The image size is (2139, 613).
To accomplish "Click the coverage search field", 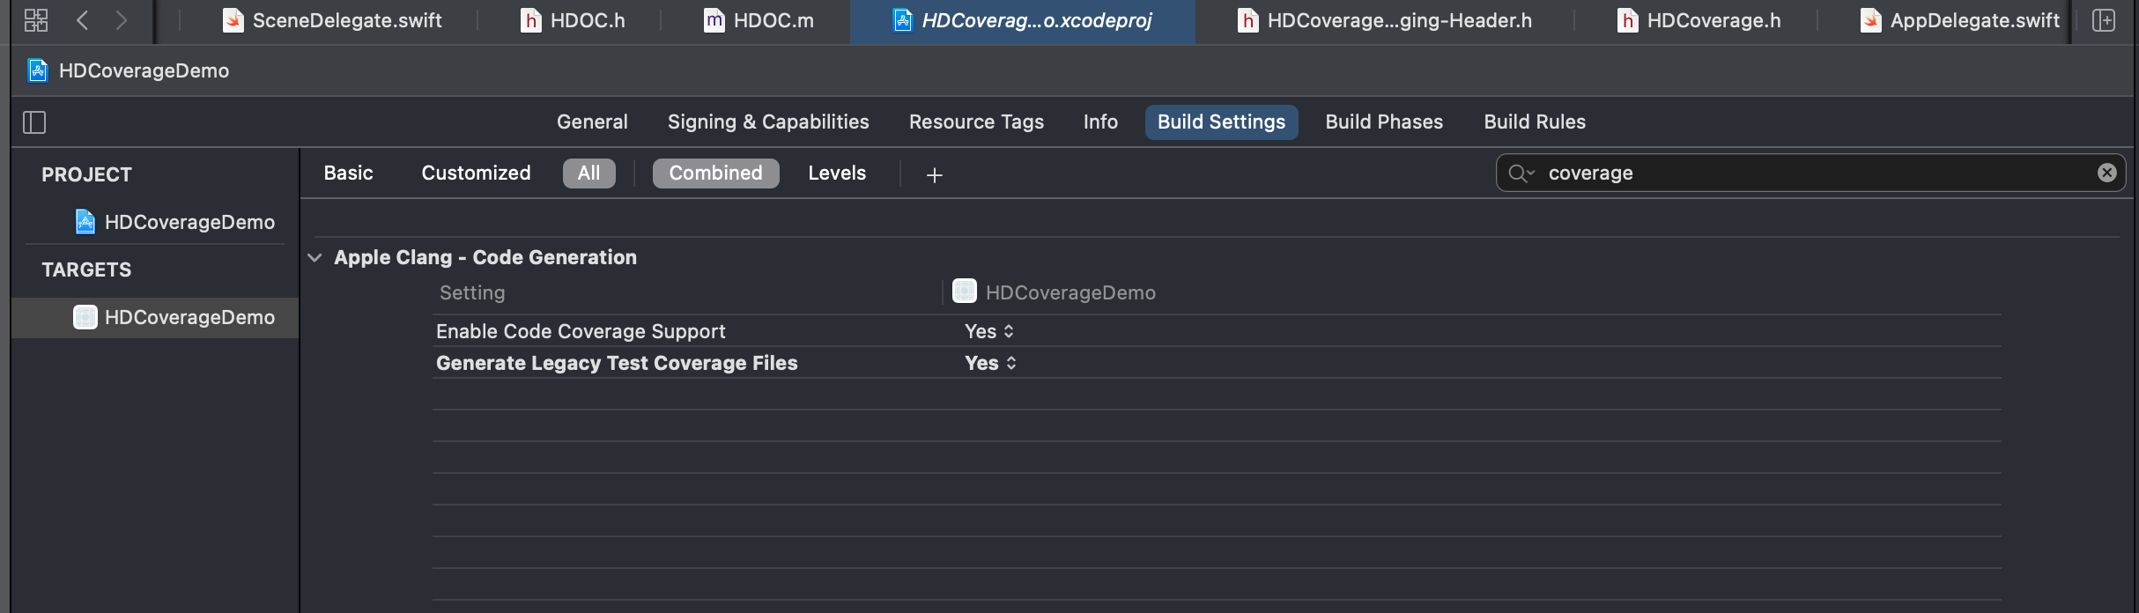I will (1810, 173).
